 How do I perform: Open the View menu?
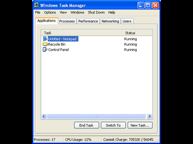point(63,12)
